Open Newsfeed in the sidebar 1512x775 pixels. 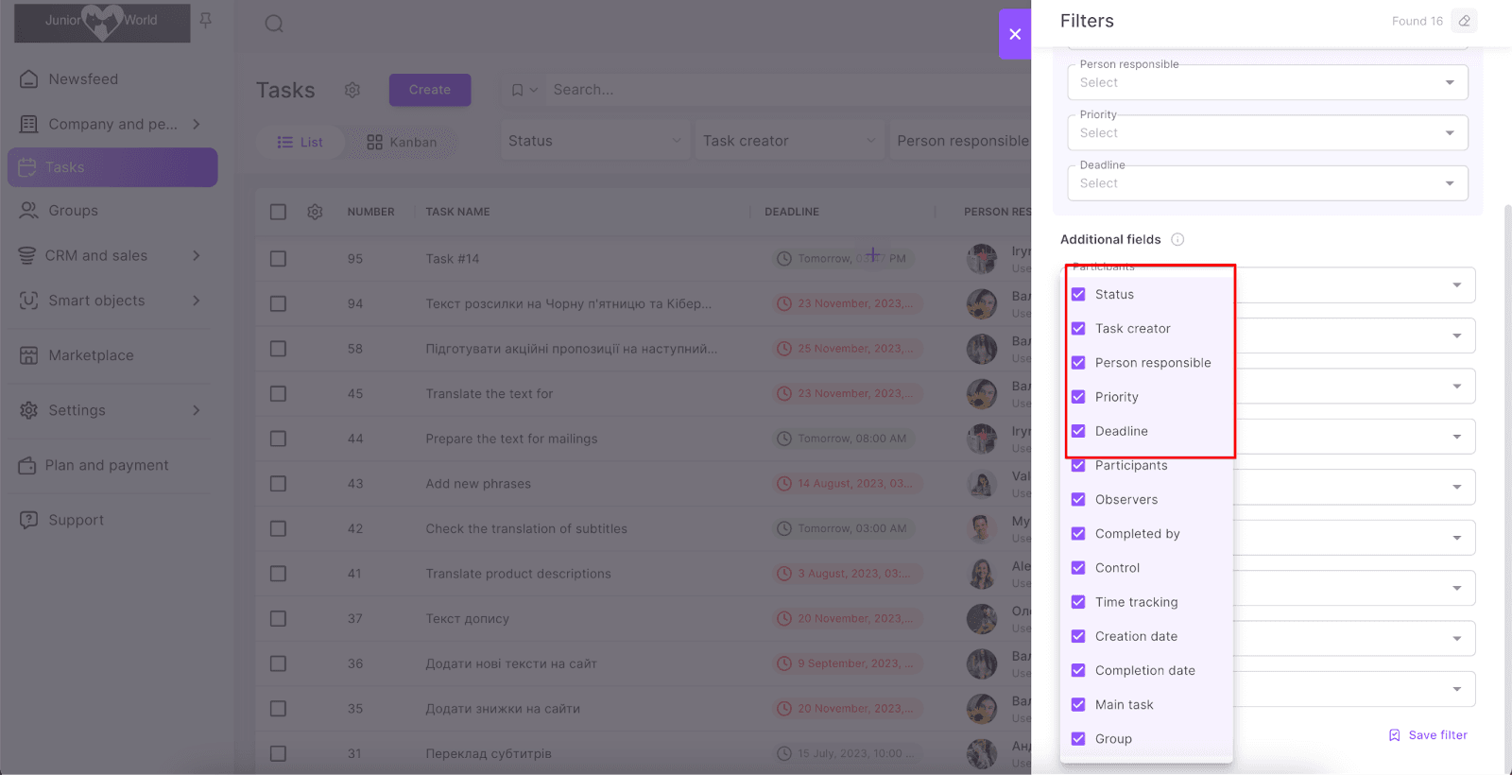point(83,79)
